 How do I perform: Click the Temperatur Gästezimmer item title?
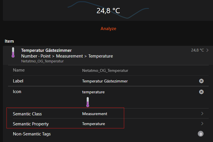coord(46,50)
